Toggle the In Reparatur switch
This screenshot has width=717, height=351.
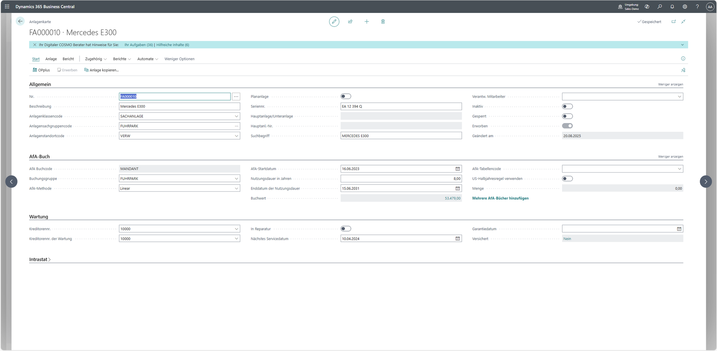[x=346, y=229]
